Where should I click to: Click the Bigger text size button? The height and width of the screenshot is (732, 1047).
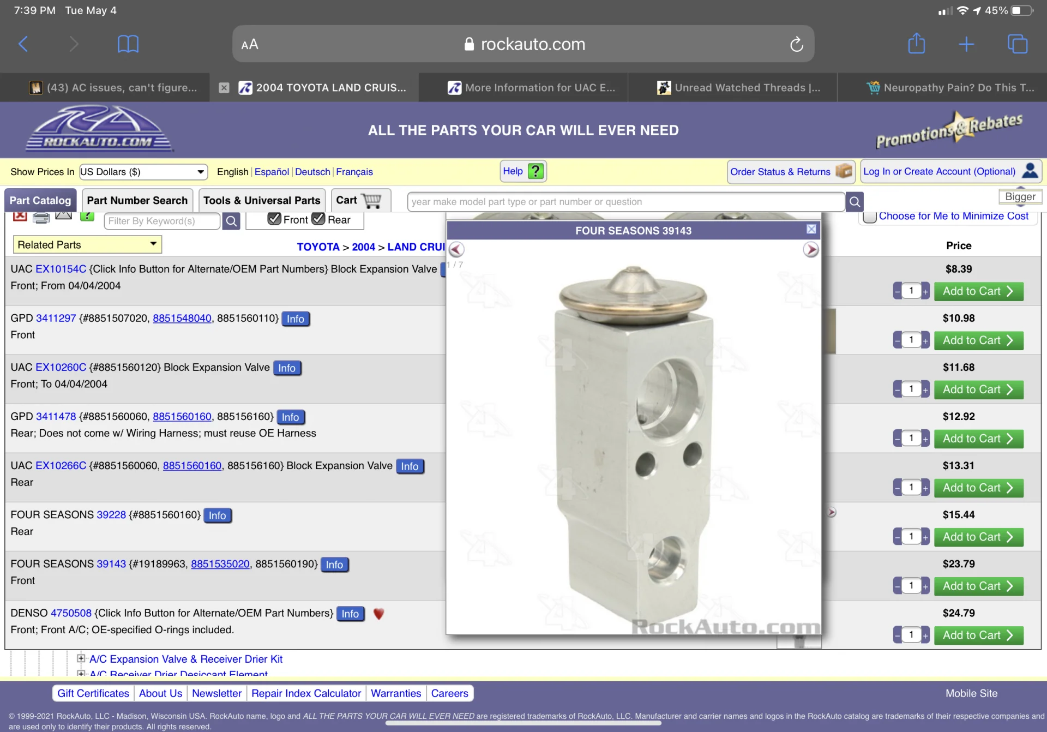[1020, 197]
